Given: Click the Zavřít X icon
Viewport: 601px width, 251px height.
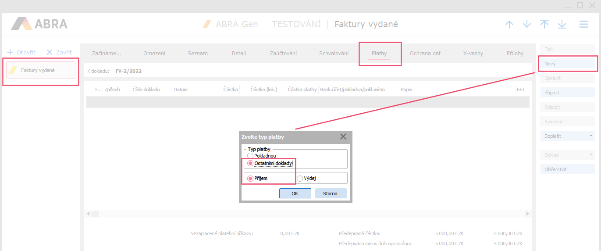Looking at the screenshot, I should (x=50, y=52).
